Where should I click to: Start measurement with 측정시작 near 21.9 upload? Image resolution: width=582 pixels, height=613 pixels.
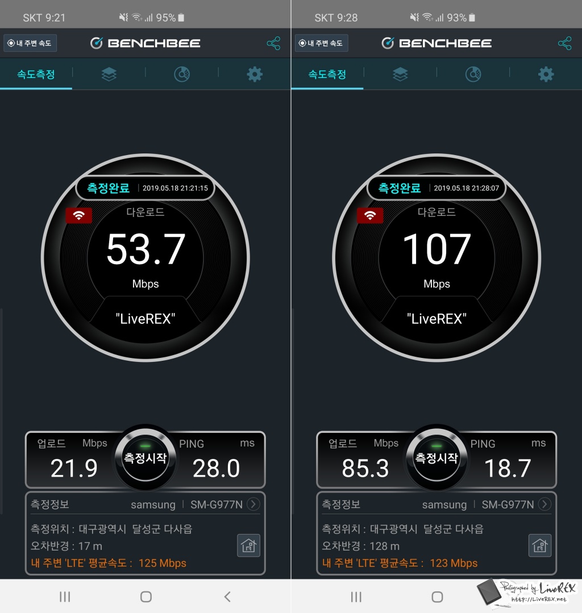[145, 457]
